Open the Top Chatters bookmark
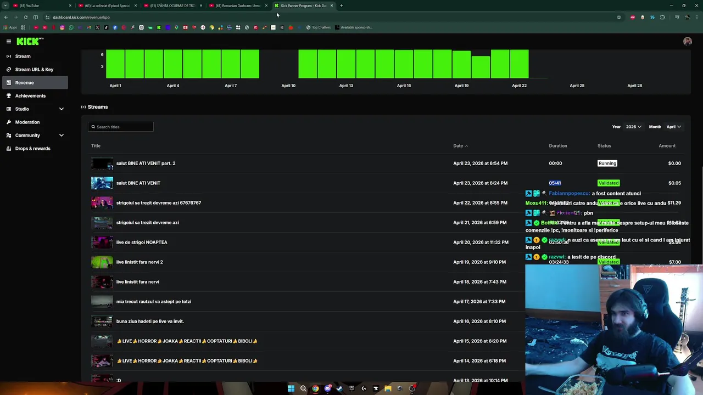 click(x=319, y=27)
